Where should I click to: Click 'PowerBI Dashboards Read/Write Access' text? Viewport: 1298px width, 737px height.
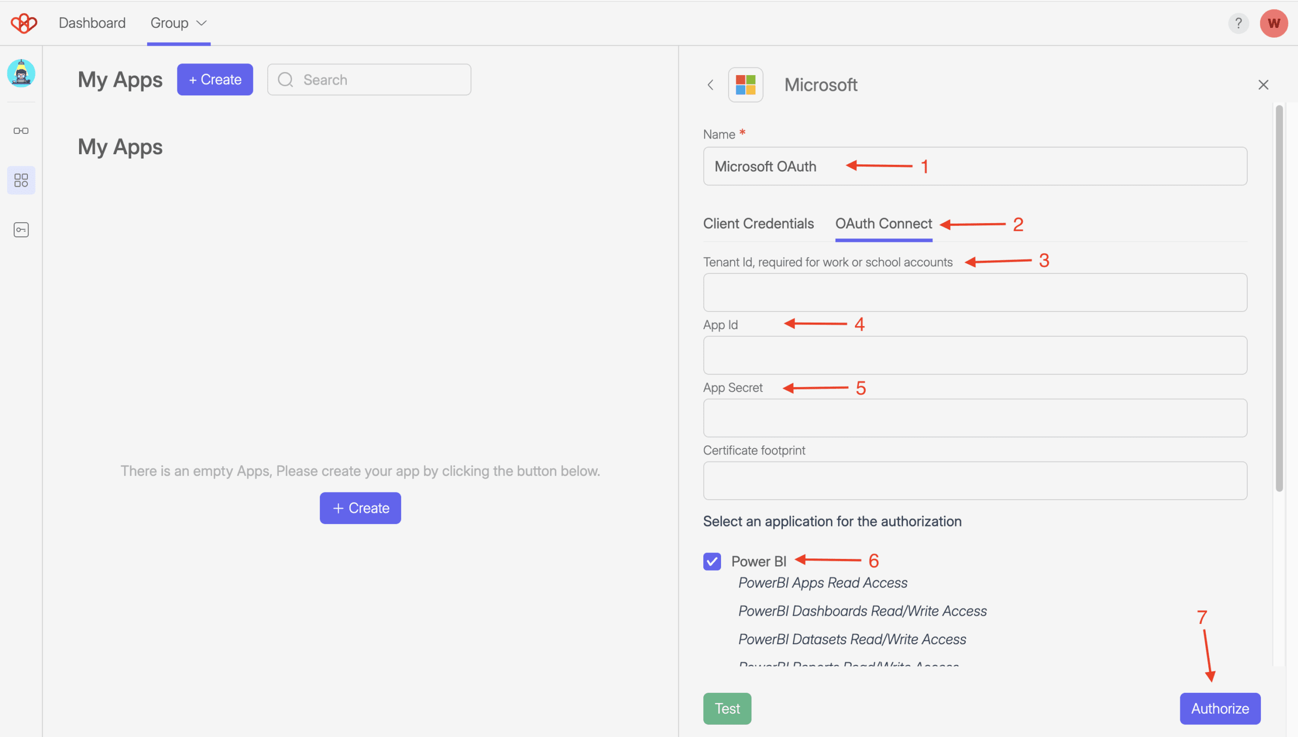(862, 611)
